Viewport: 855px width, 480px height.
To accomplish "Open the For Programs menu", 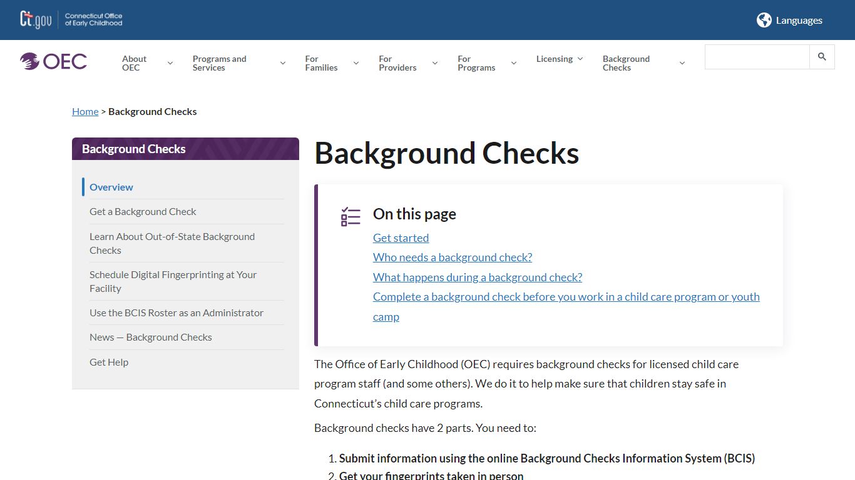I will click(x=476, y=63).
